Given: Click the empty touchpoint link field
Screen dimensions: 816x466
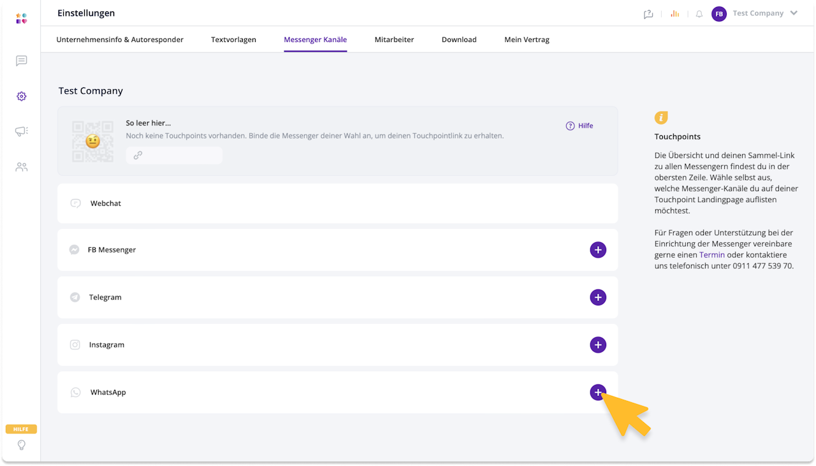Looking at the screenshot, I should coord(174,155).
